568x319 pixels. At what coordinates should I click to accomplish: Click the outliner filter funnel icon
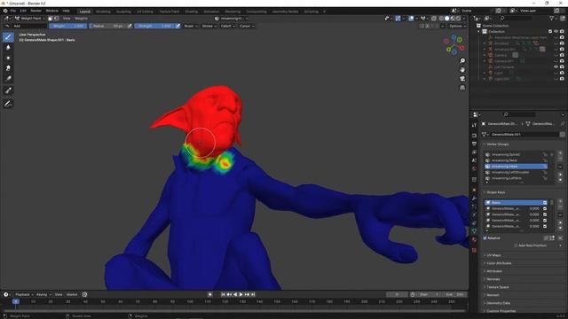(552, 18)
